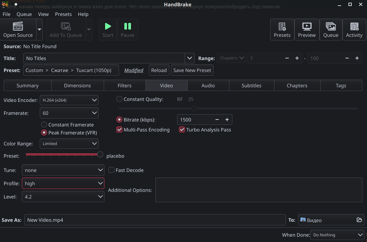
Task: Click the Save New Preset button
Action: [x=192, y=70]
